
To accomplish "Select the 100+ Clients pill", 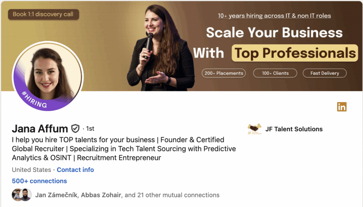I will point(275,73).
